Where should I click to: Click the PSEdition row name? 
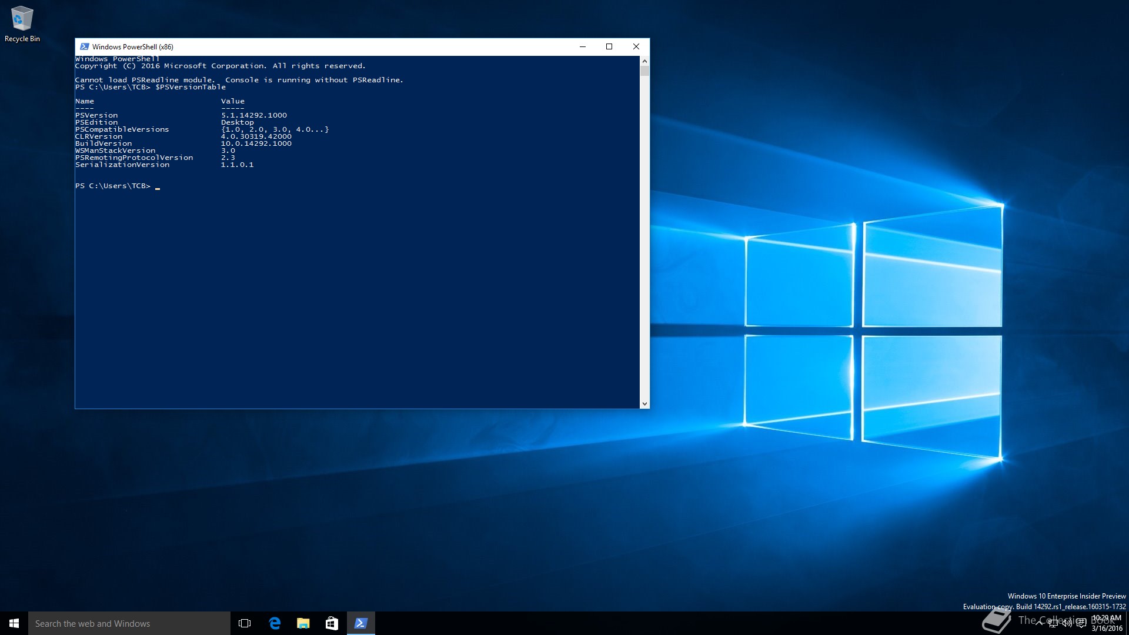click(96, 122)
